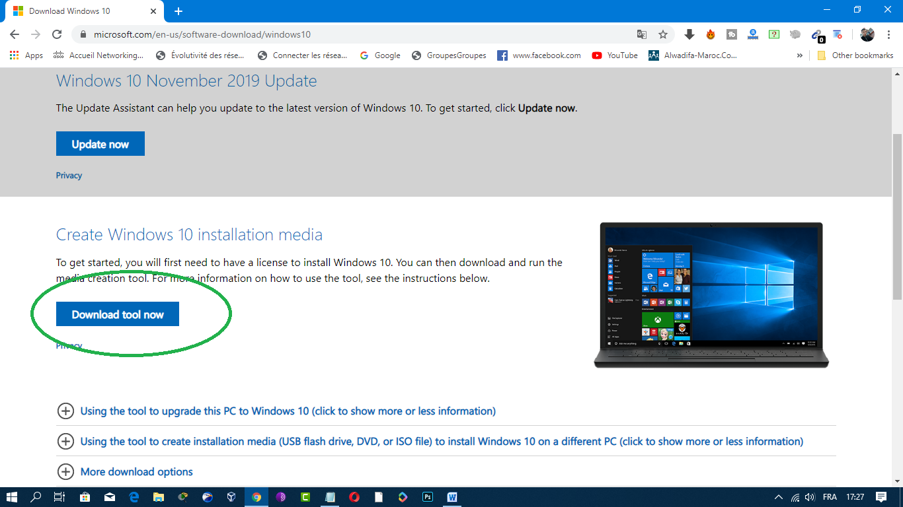Open the red Opera taskbar icon
Screen dimensions: 903x507
[x=354, y=497]
